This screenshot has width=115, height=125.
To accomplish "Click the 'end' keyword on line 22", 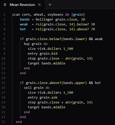I will 23,117.
